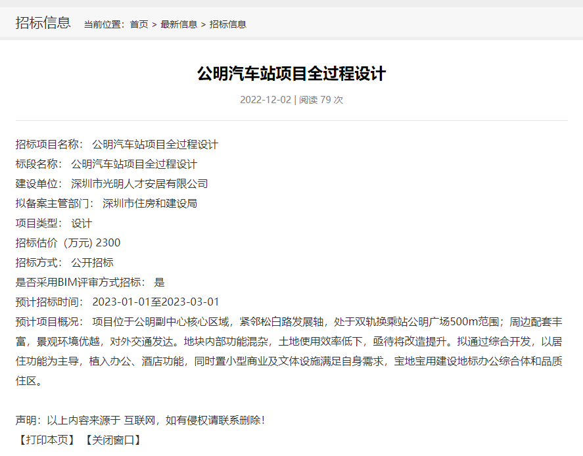This screenshot has height=456, width=583.
Task: Click the 招标项目名称 field line
Action: [x=116, y=145]
